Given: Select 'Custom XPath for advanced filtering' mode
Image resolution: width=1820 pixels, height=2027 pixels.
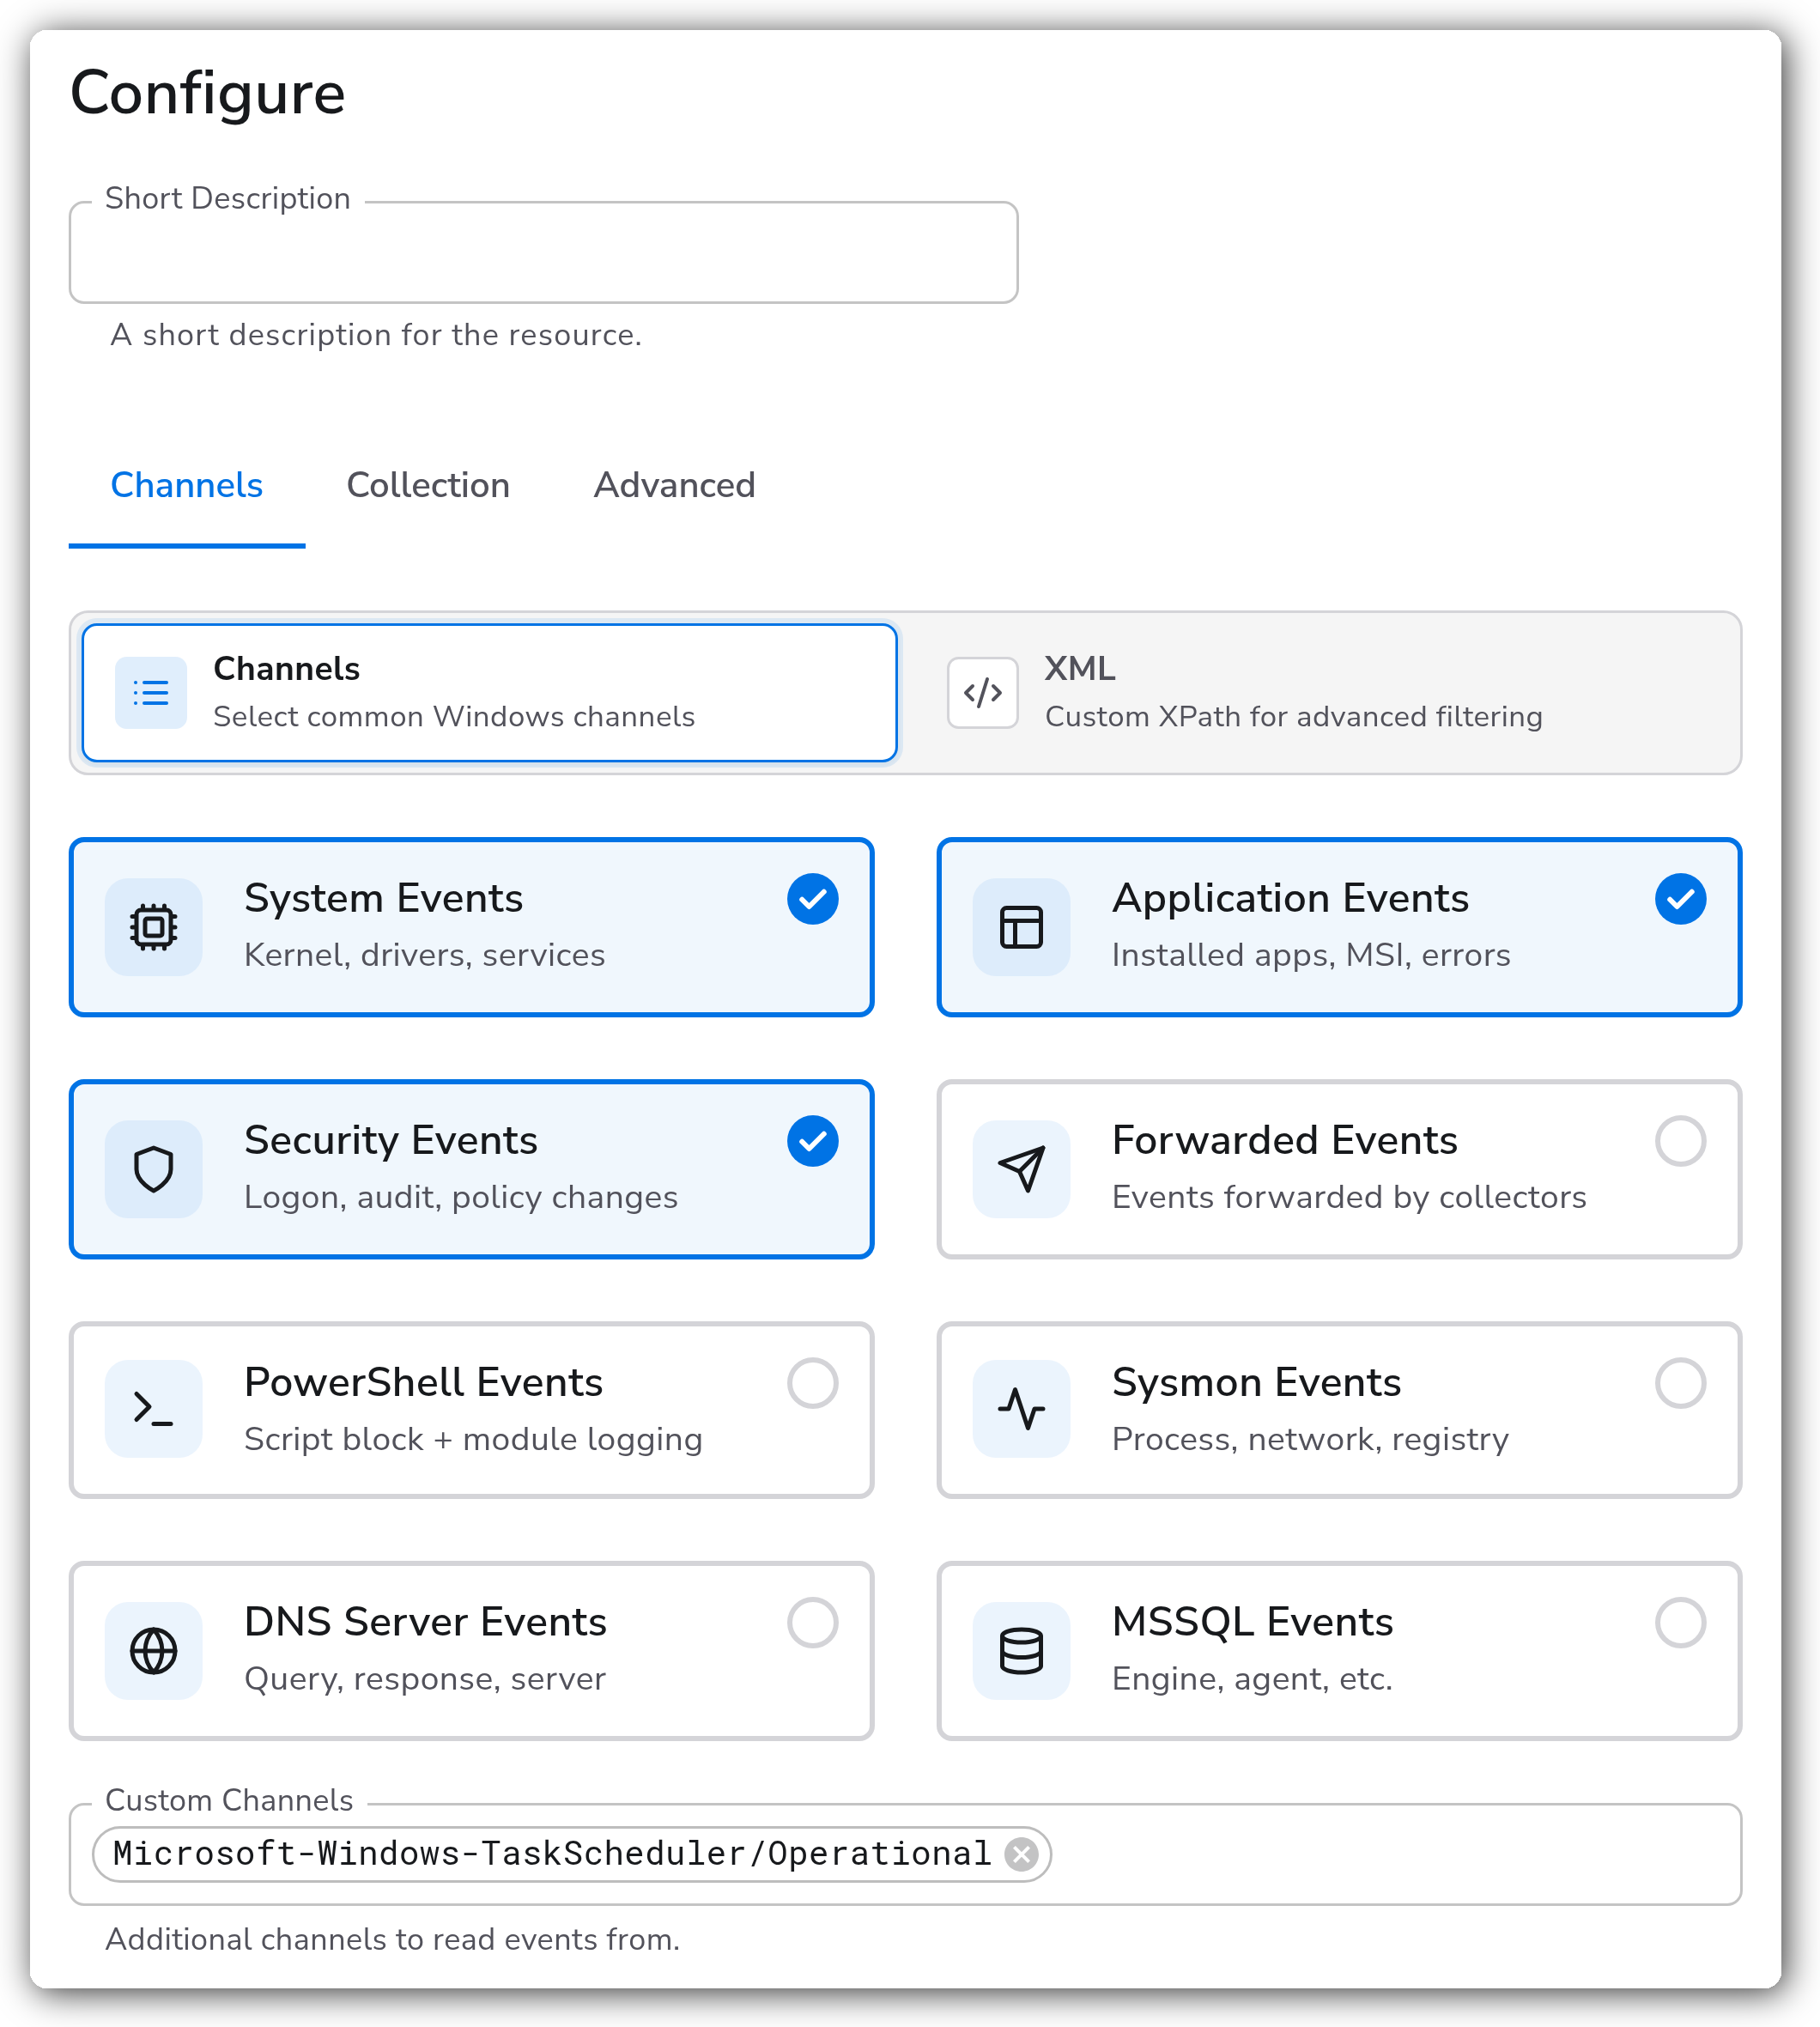Looking at the screenshot, I should coord(1322,693).
